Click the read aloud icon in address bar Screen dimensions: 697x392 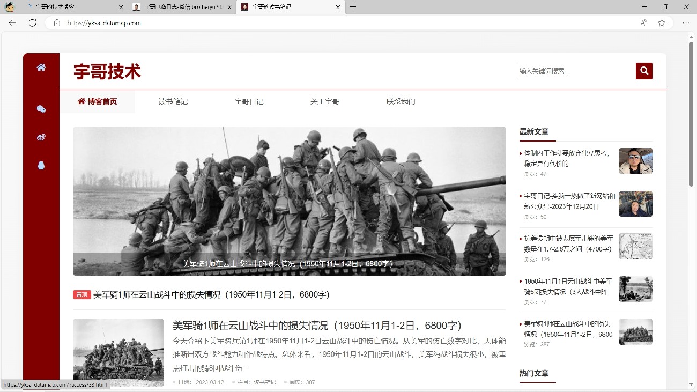643,23
